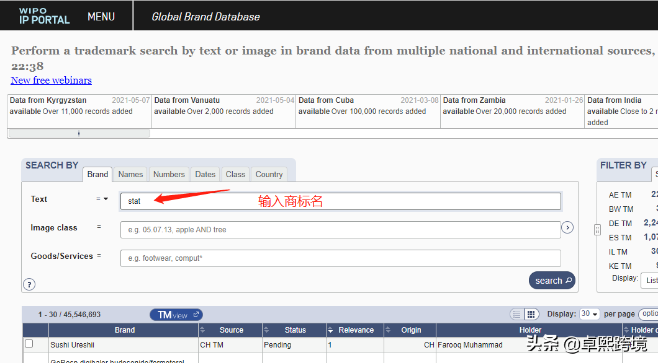Viewport: 658px width, 363px height.
Task: Open the MENU in the top bar
Action: click(x=101, y=17)
